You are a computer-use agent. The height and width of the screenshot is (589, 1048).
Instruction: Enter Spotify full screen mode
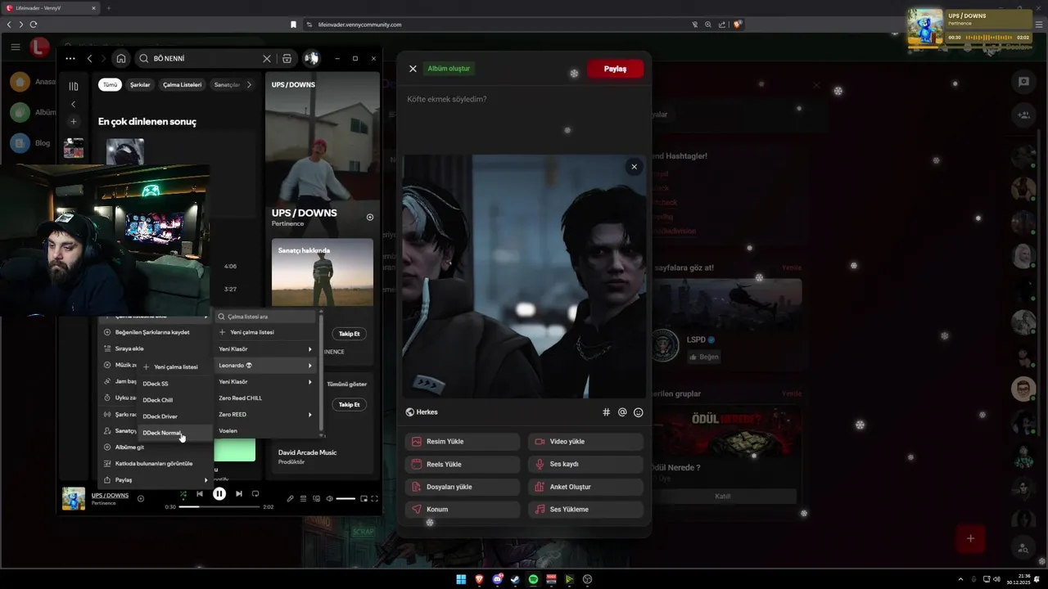click(375, 498)
